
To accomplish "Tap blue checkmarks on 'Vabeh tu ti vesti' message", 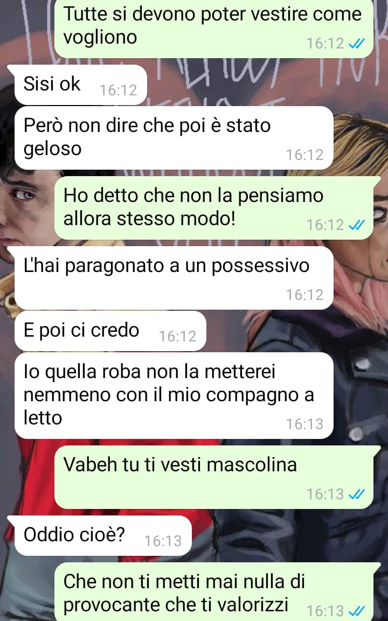I will 356,494.
